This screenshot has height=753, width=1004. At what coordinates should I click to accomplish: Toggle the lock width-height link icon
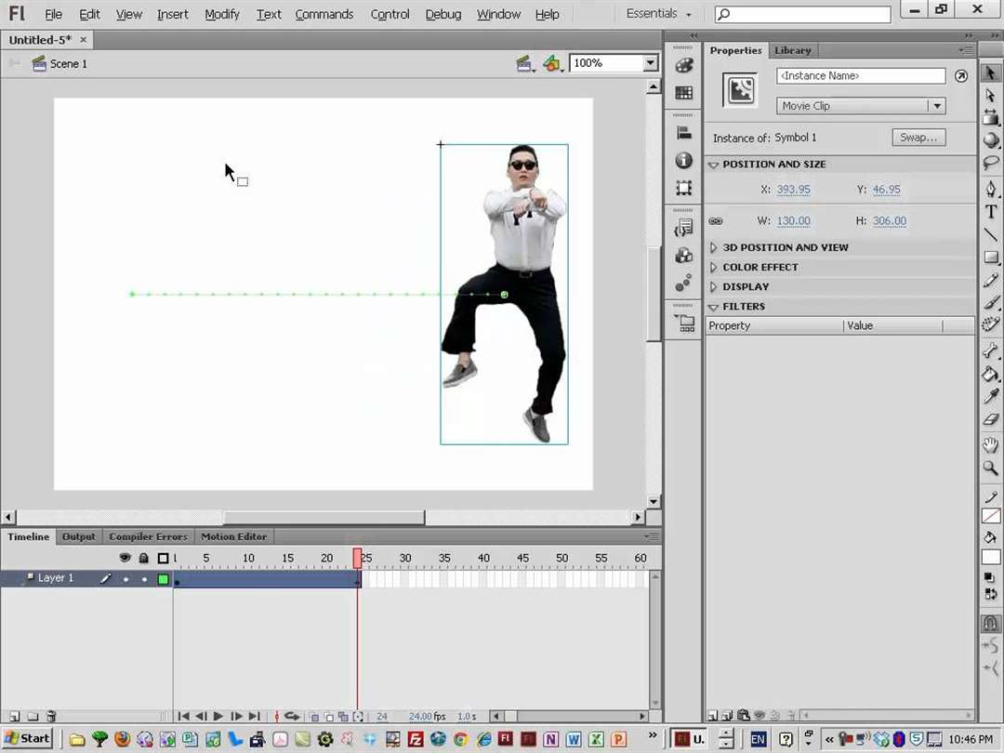(716, 221)
